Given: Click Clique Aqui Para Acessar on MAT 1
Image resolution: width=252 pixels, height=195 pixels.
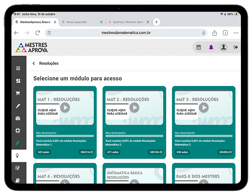Looking at the screenshot, I should [x=48, y=112].
